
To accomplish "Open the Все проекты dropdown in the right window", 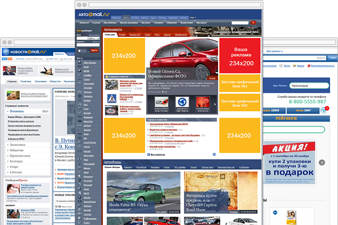I will (x=274, y=51).
